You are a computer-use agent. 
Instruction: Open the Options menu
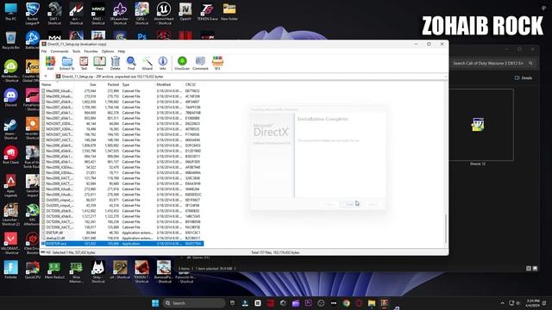(x=108, y=52)
